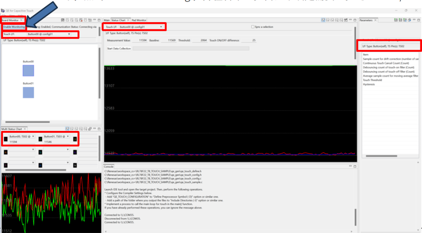Click the first green icon in Parameters toolbar
422x233 pixels.
pos(396,20)
